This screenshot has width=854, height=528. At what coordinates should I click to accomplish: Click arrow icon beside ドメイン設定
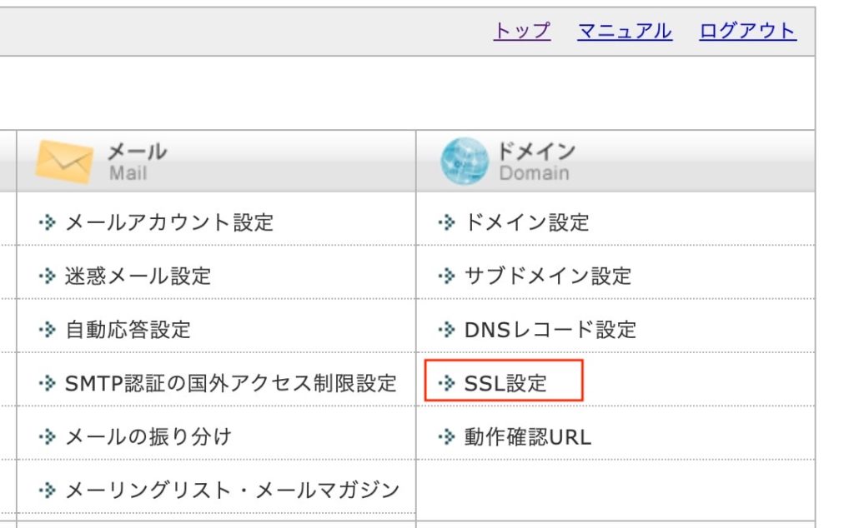pyautogui.click(x=447, y=222)
